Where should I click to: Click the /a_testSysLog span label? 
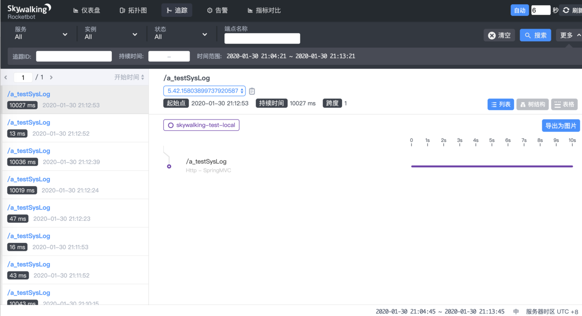[206, 161]
